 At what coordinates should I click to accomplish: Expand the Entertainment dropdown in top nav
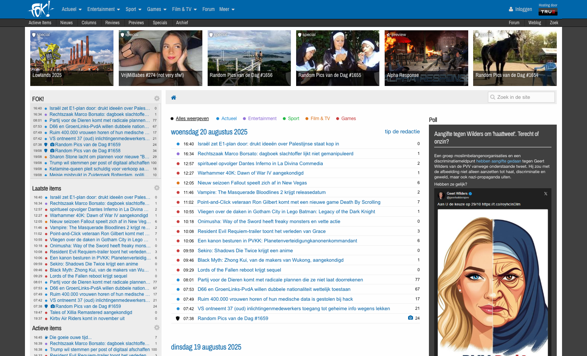coord(104,9)
